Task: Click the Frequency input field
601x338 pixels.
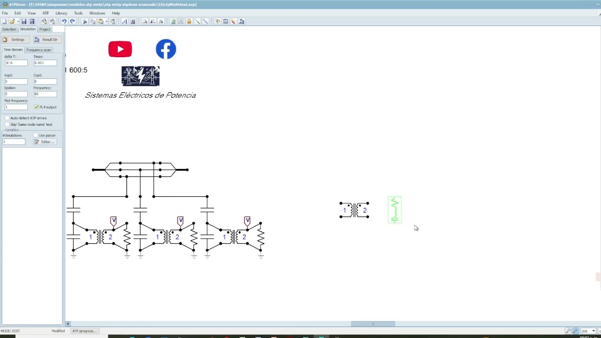Action: tap(45, 94)
